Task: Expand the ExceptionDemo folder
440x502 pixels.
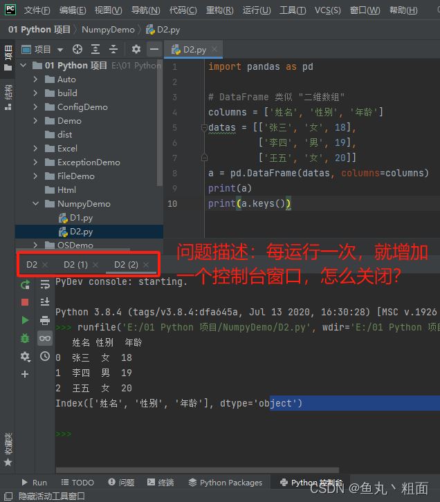Action: click(35, 162)
